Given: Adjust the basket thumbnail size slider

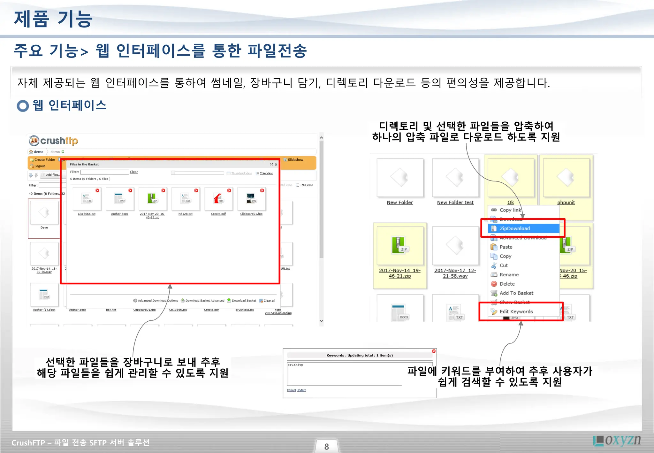Looking at the screenshot, I should click(197, 173).
